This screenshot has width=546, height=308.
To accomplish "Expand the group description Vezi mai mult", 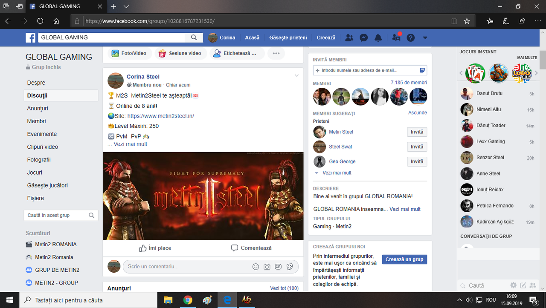I will [405, 209].
